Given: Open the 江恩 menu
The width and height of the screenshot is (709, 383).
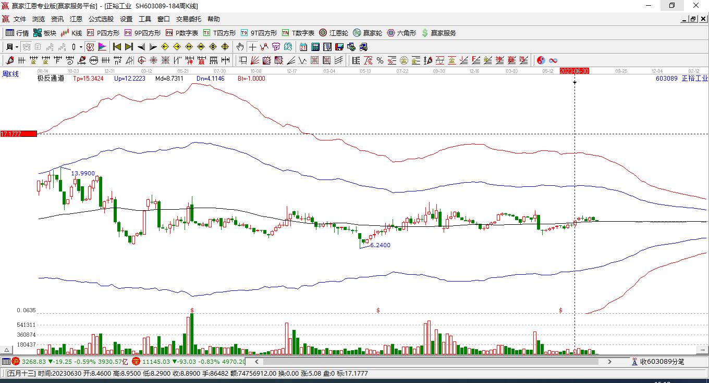Looking at the screenshot, I should [76, 19].
